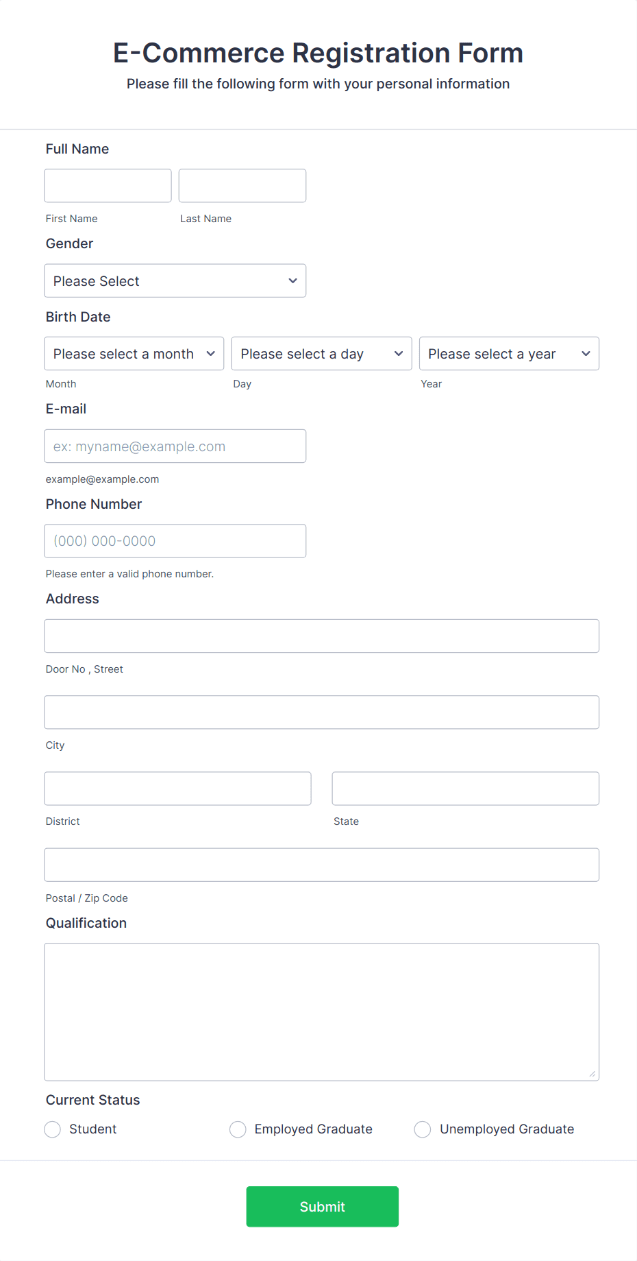Click the Day dropdown chevron arrow
The width and height of the screenshot is (637, 1261).
(x=399, y=353)
